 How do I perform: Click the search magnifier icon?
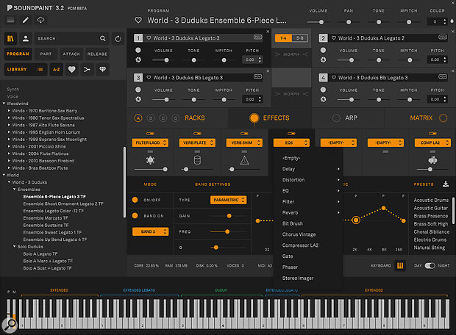[x=103, y=38]
